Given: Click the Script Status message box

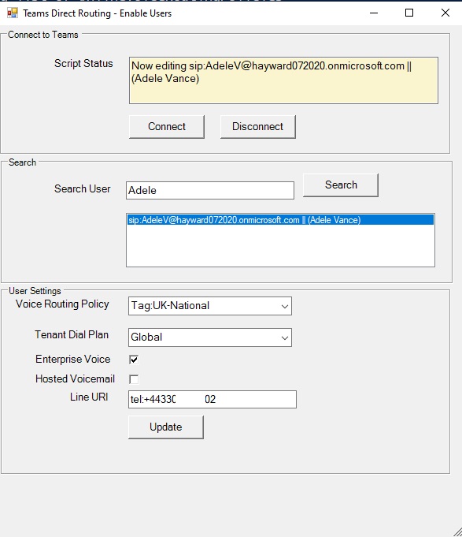Looking at the screenshot, I should tap(283, 80).
